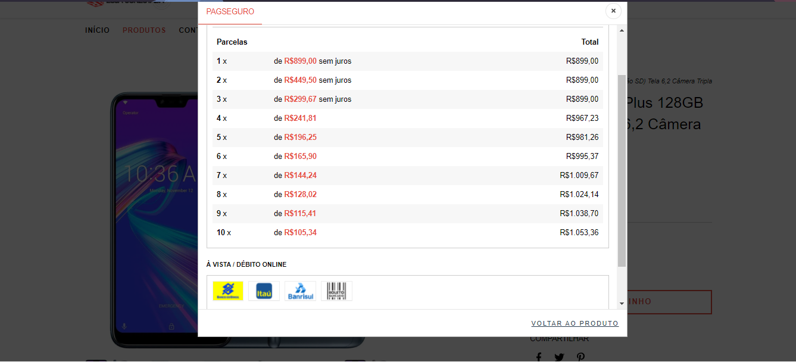Select the 1 x R$899,00 sem juros row
This screenshot has height=362, width=796.
tap(408, 61)
